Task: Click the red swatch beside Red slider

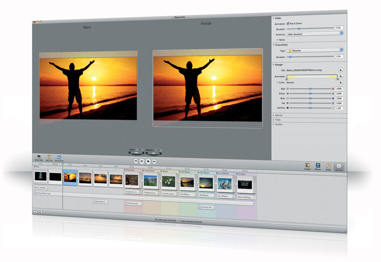Action: pyautogui.click(x=333, y=89)
